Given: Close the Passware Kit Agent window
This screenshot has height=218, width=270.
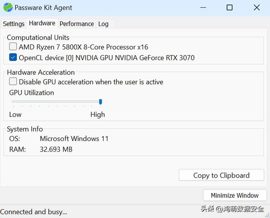Looking at the screenshot, I should (x=257, y=7).
